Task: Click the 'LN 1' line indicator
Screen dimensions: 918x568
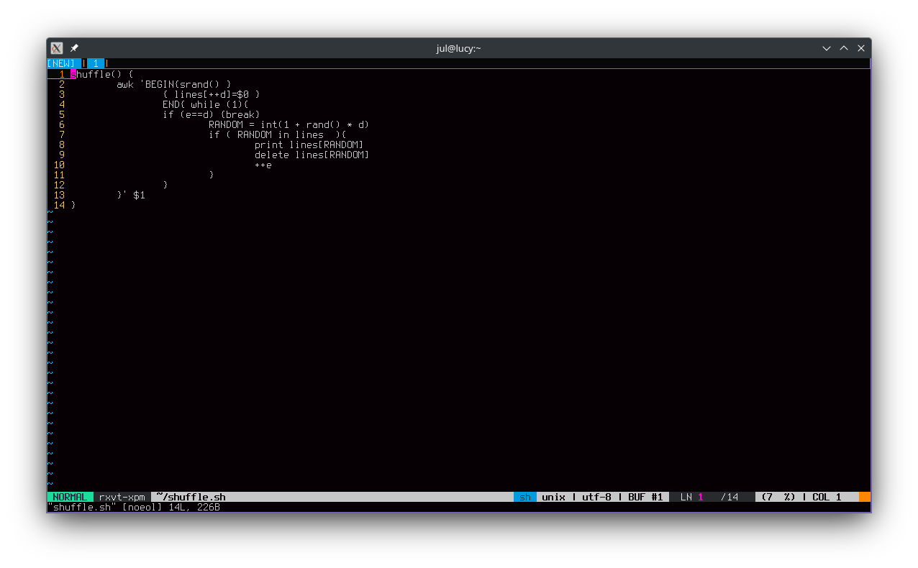Action: (692, 497)
